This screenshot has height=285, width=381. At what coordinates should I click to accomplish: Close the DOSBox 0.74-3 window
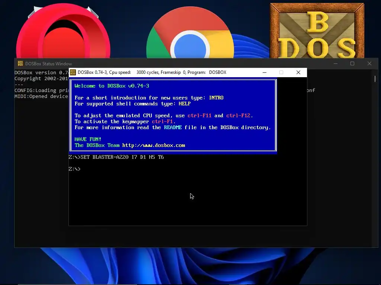coord(298,72)
